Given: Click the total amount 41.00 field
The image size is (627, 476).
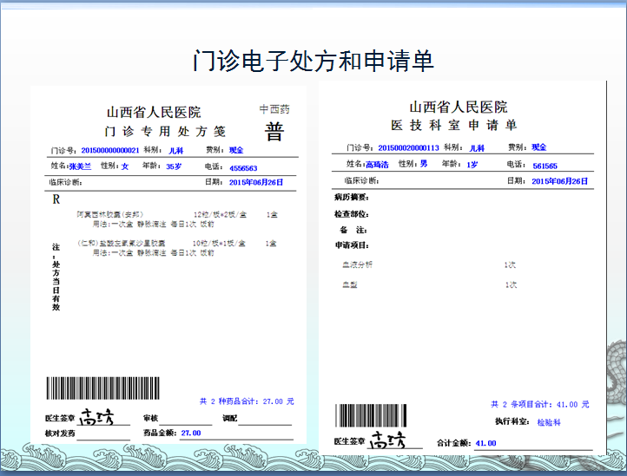Looking at the screenshot, I should pyautogui.click(x=485, y=443).
